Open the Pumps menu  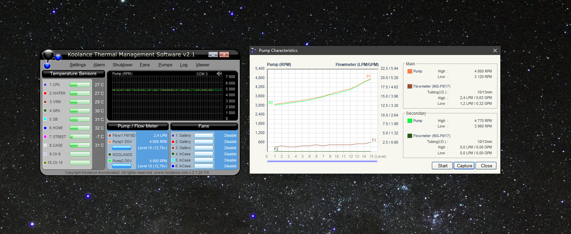165,65
